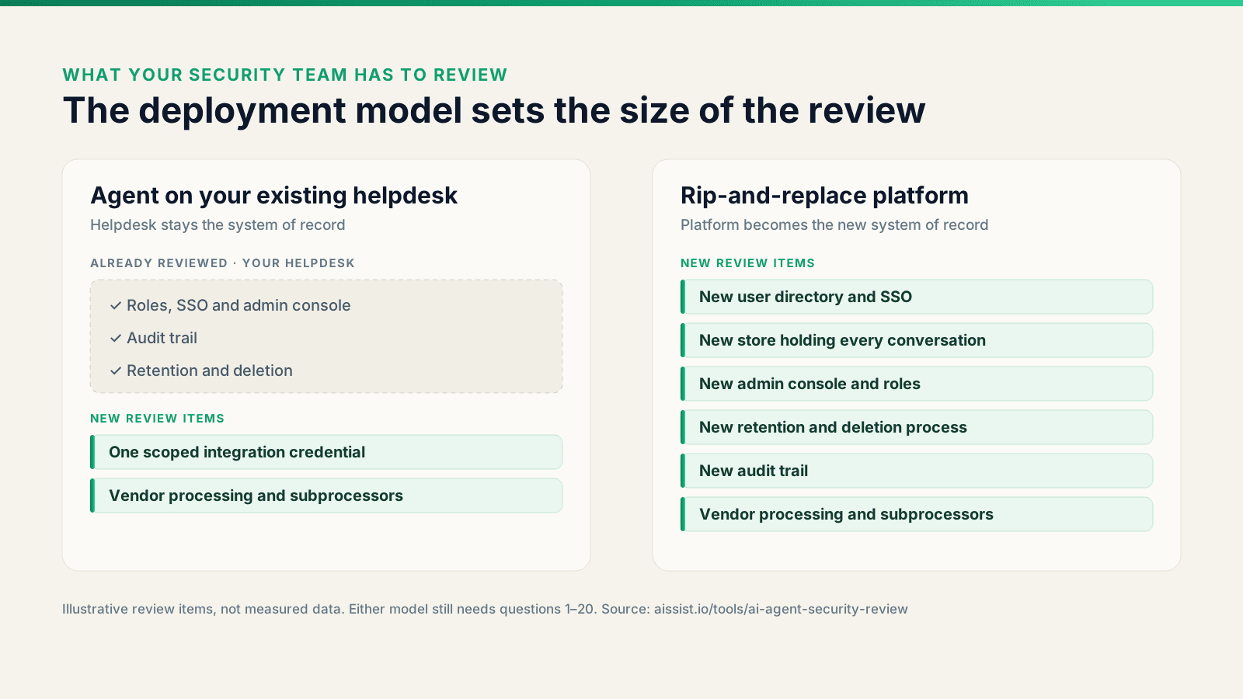
Task: Click the 'Rip-and-replace platform' heading
Action: [824, 196]
